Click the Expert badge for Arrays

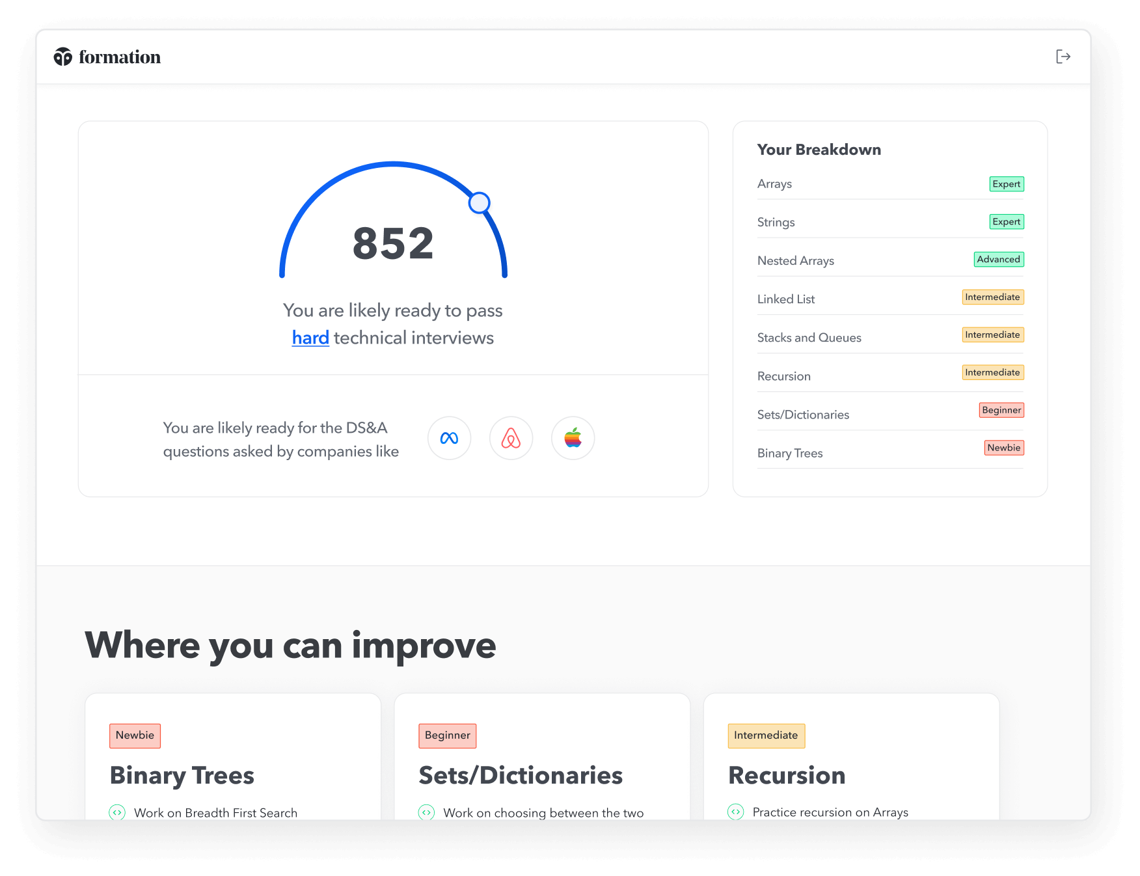click(1006, 184)
